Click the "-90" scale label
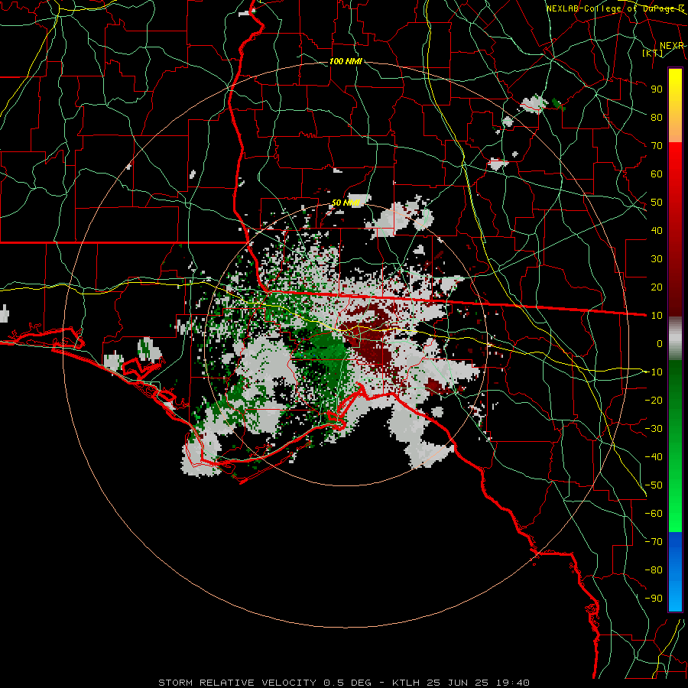The height and width of the screenshot is (688, 688). (654, 599)
